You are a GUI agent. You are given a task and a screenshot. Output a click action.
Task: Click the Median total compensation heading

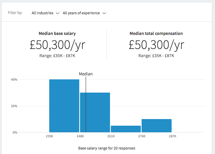click(x=156, y=34)
